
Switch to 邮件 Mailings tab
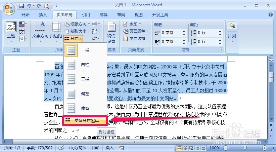click(104, 15)
